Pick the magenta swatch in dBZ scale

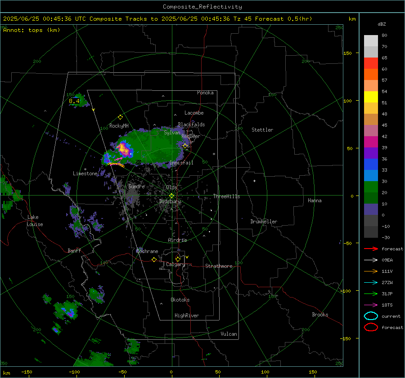(x=371, y=142)
